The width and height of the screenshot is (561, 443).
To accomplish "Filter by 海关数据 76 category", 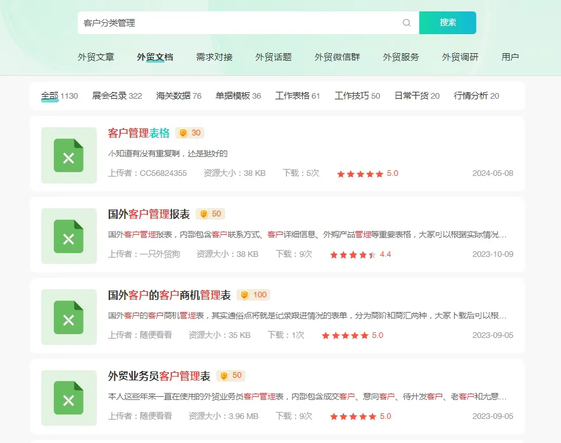I will pyautogui.click(x=179, y=96).
